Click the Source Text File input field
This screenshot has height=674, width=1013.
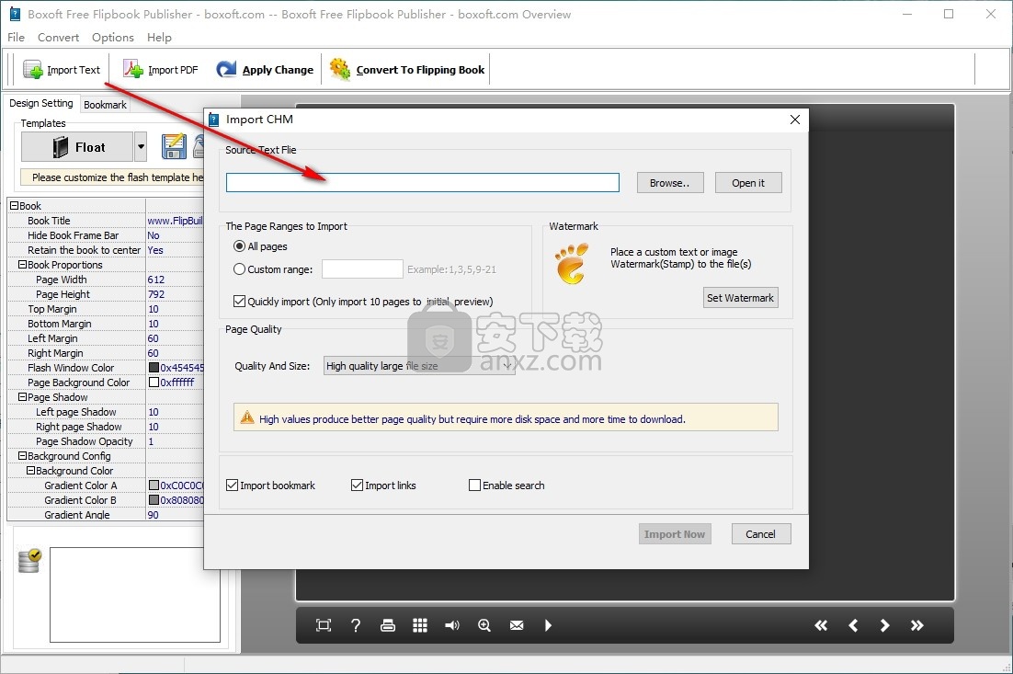423,182
